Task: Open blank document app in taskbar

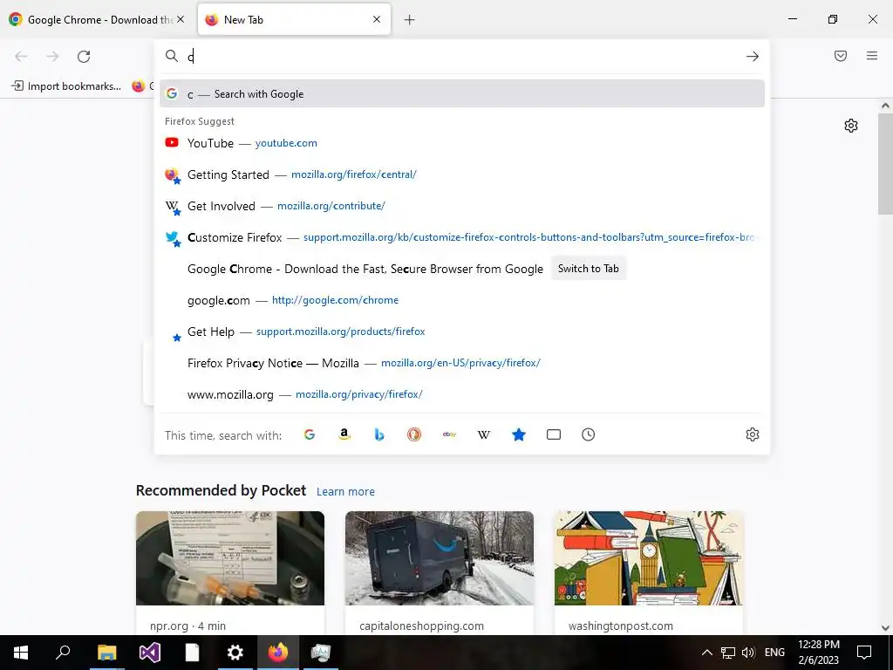Action: 193,653
